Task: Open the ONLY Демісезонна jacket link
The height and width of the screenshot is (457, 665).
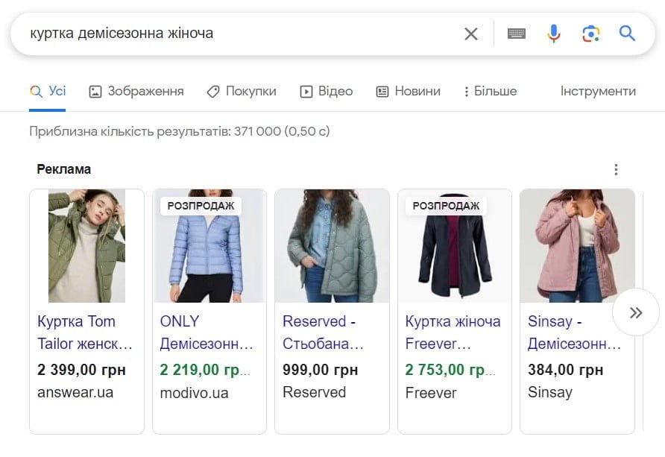Action: click(x=207, y=332)
